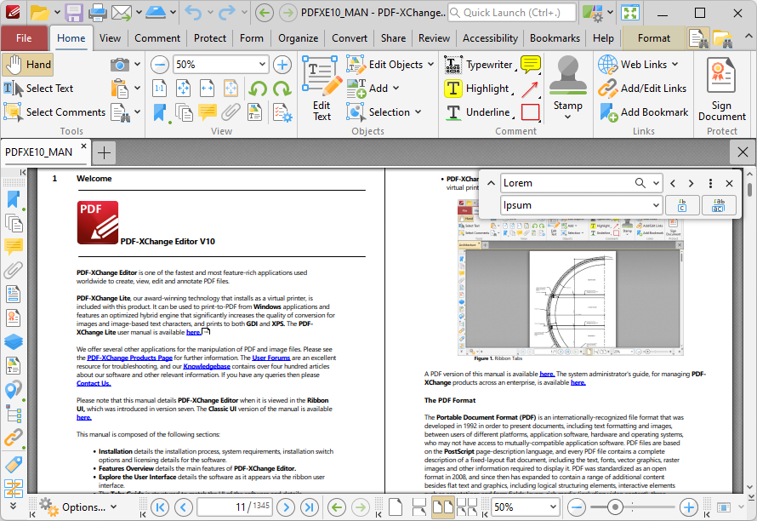This screenshot has height=521, width=757.
Task: Open Layers pane in left sidebar
Action: 13,341
